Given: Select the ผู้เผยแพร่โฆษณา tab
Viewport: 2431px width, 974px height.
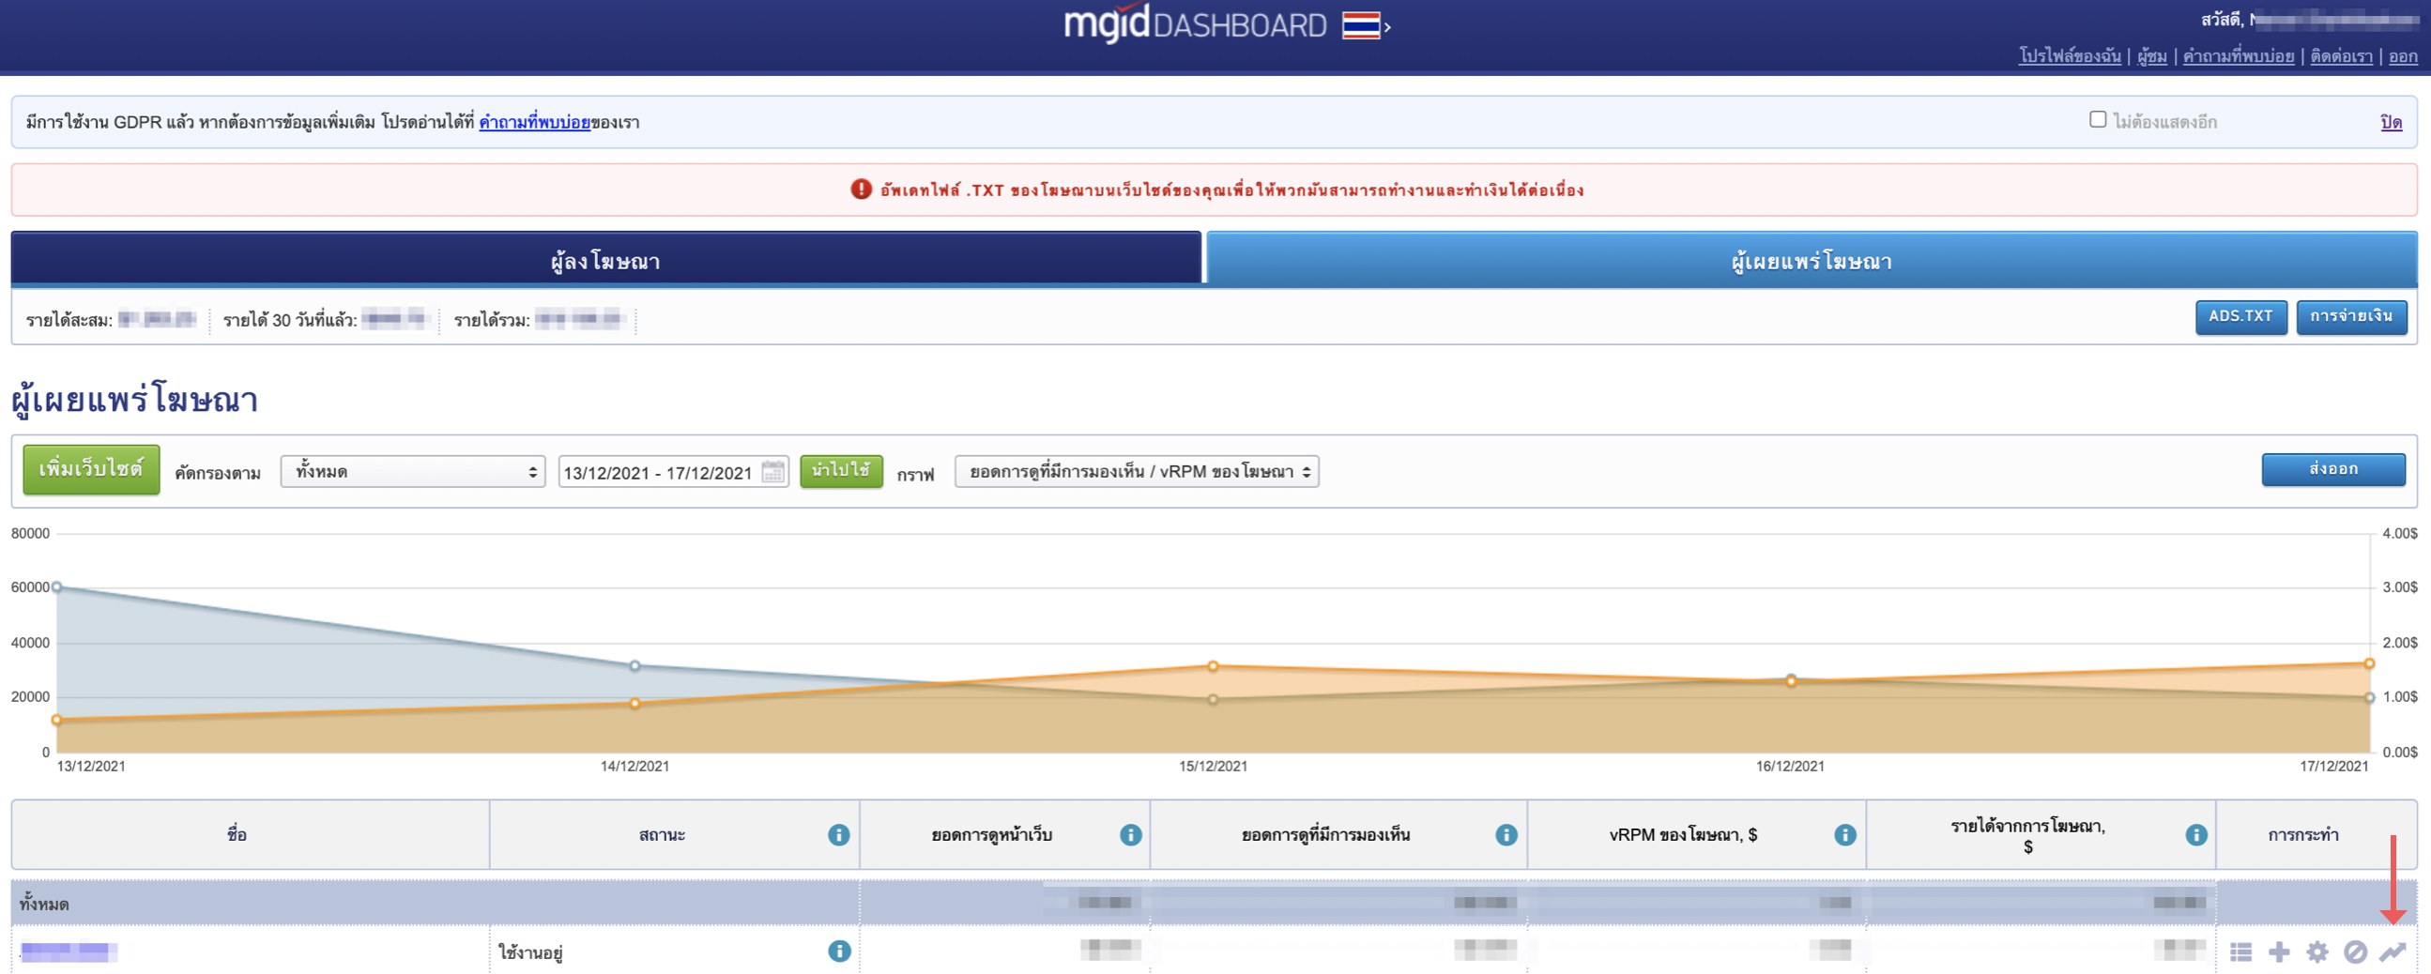Looking at the screenshot, I should (x=1810, y=261).
